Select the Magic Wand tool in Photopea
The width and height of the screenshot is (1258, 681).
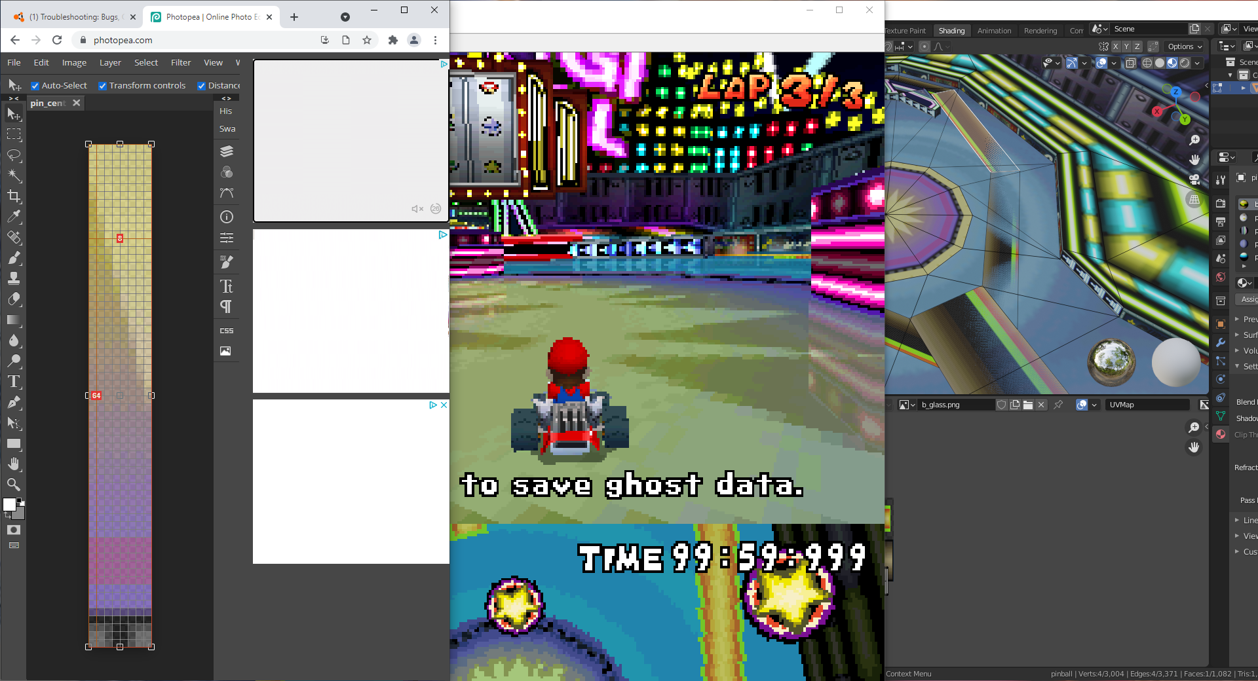point(14,176)
